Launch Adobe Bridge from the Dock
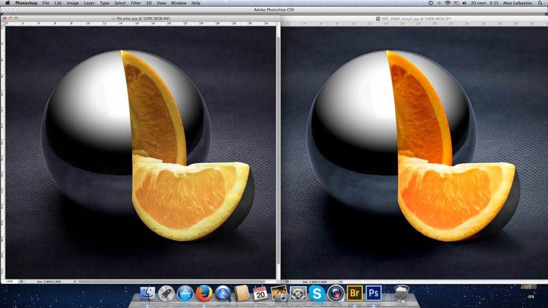Screen dimensions: 548x308 (x=355, y=294)
